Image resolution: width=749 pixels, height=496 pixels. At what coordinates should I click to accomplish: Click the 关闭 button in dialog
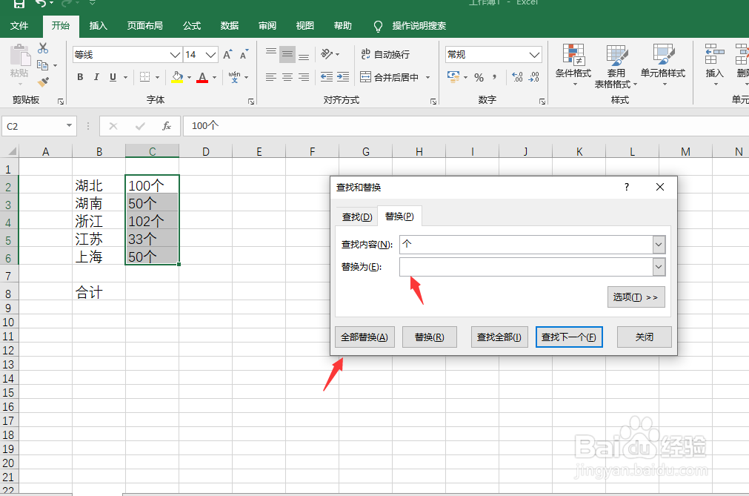[x=645, y=337]
